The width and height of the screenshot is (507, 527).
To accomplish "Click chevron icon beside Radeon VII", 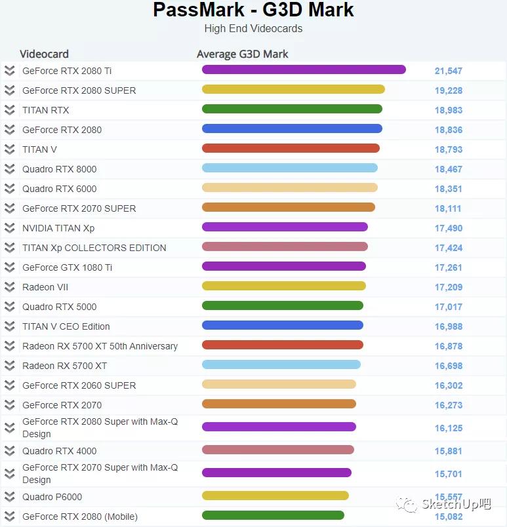I will pos(9,287).
